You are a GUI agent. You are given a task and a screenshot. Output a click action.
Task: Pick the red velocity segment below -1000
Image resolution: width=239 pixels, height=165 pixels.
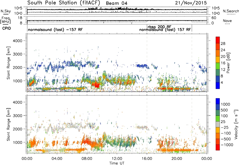pos(218,147)
